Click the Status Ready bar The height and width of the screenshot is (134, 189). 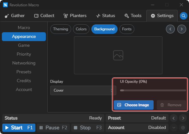click(x=53, y=118)
